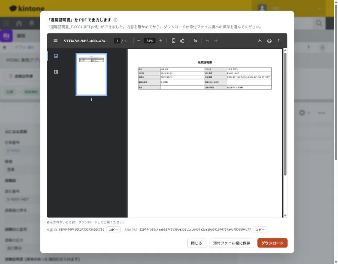
Task: Click the background 退職証明書 button
Action: point(22,76)
